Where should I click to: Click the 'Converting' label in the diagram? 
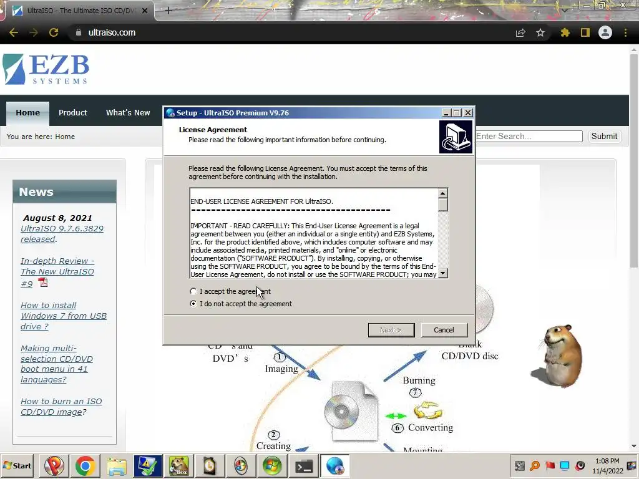click(x=431, y=428)
